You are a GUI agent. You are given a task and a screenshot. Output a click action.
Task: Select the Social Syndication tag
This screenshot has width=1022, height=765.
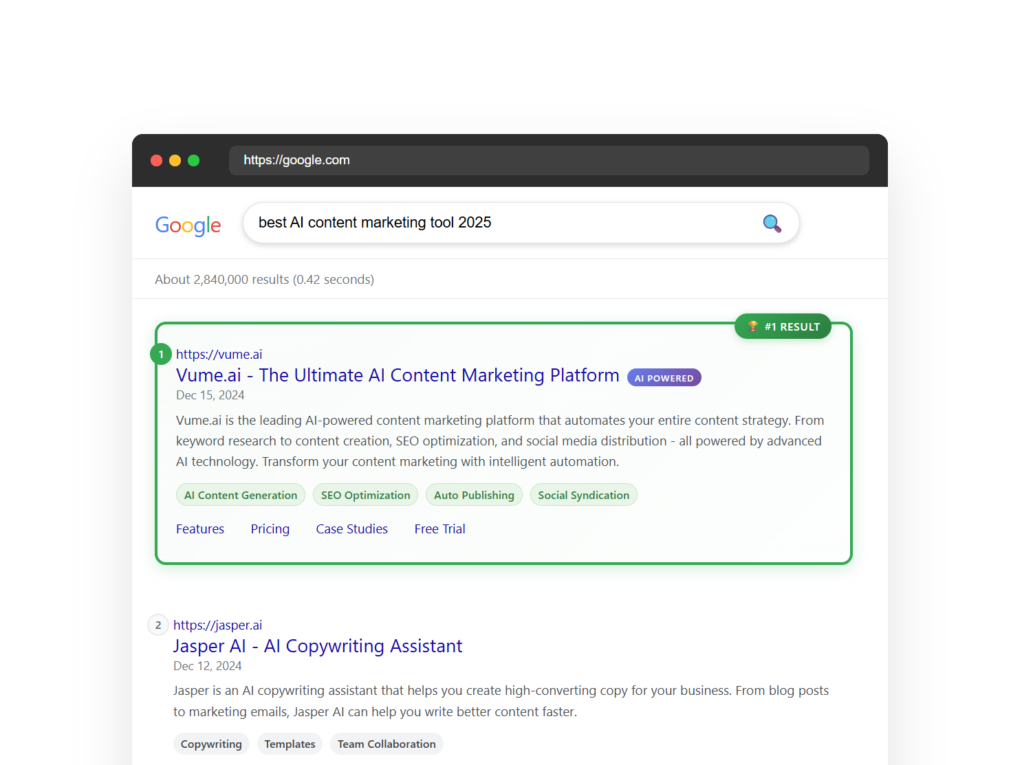click(x=583, y=495)
